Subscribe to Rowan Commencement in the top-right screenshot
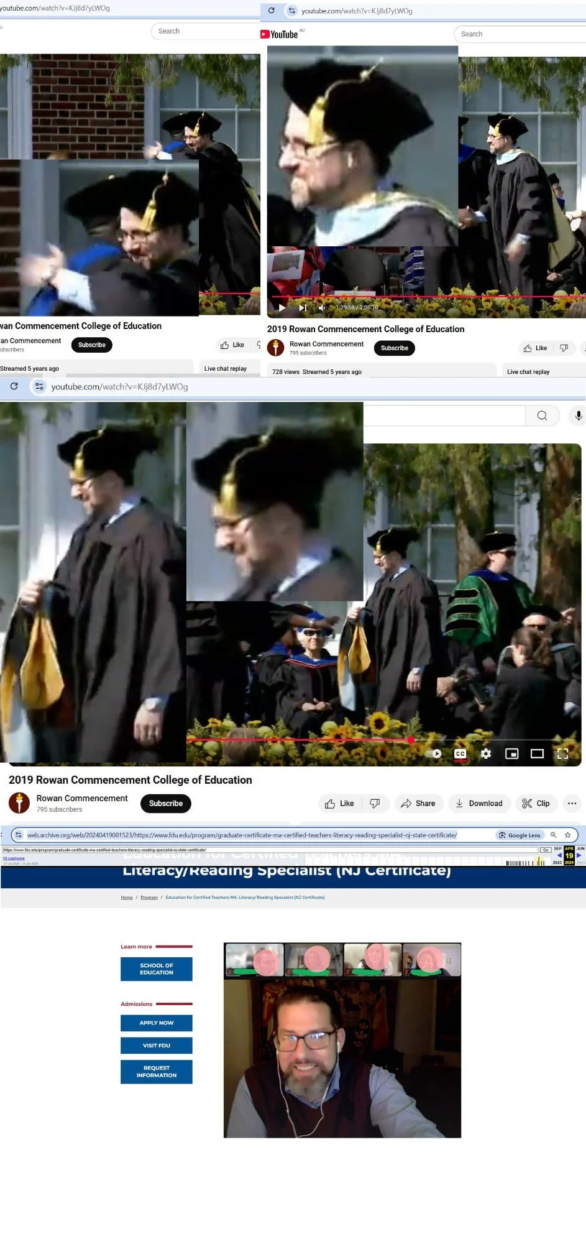The image size is (586, 1244). [x=395, y=348]
